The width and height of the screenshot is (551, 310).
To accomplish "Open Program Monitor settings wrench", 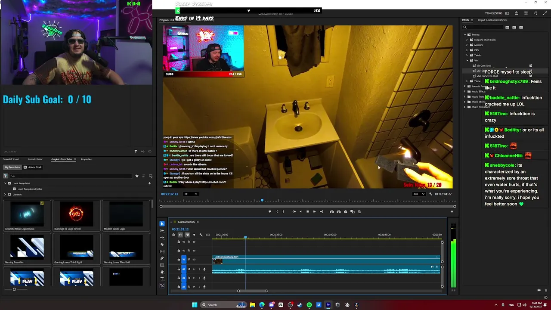I will (430, 194).
